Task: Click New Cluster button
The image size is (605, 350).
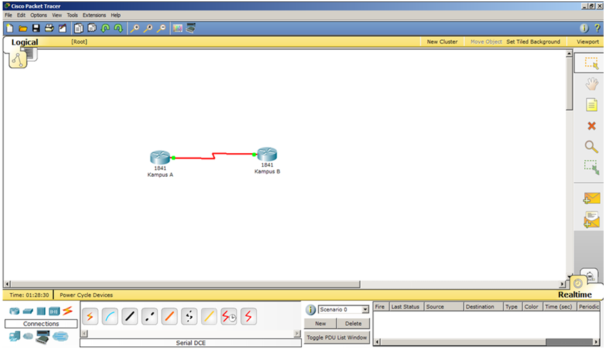Action: [442, 42]
